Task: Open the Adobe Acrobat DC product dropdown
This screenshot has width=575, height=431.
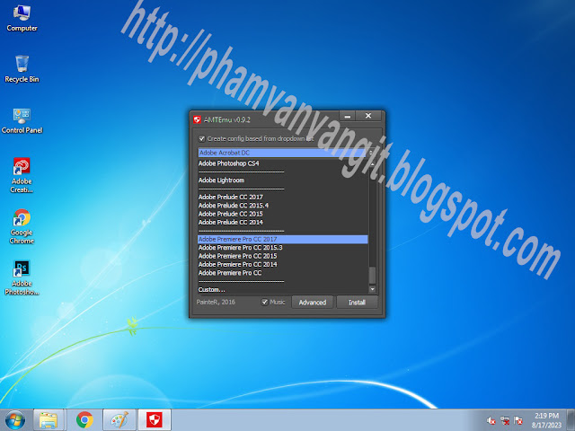Action: coord(286,153)
